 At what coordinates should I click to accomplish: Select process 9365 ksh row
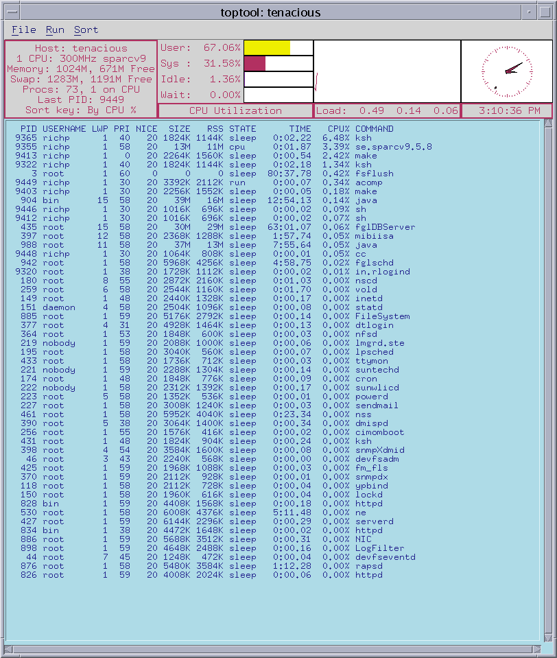[x=193, y=138]
